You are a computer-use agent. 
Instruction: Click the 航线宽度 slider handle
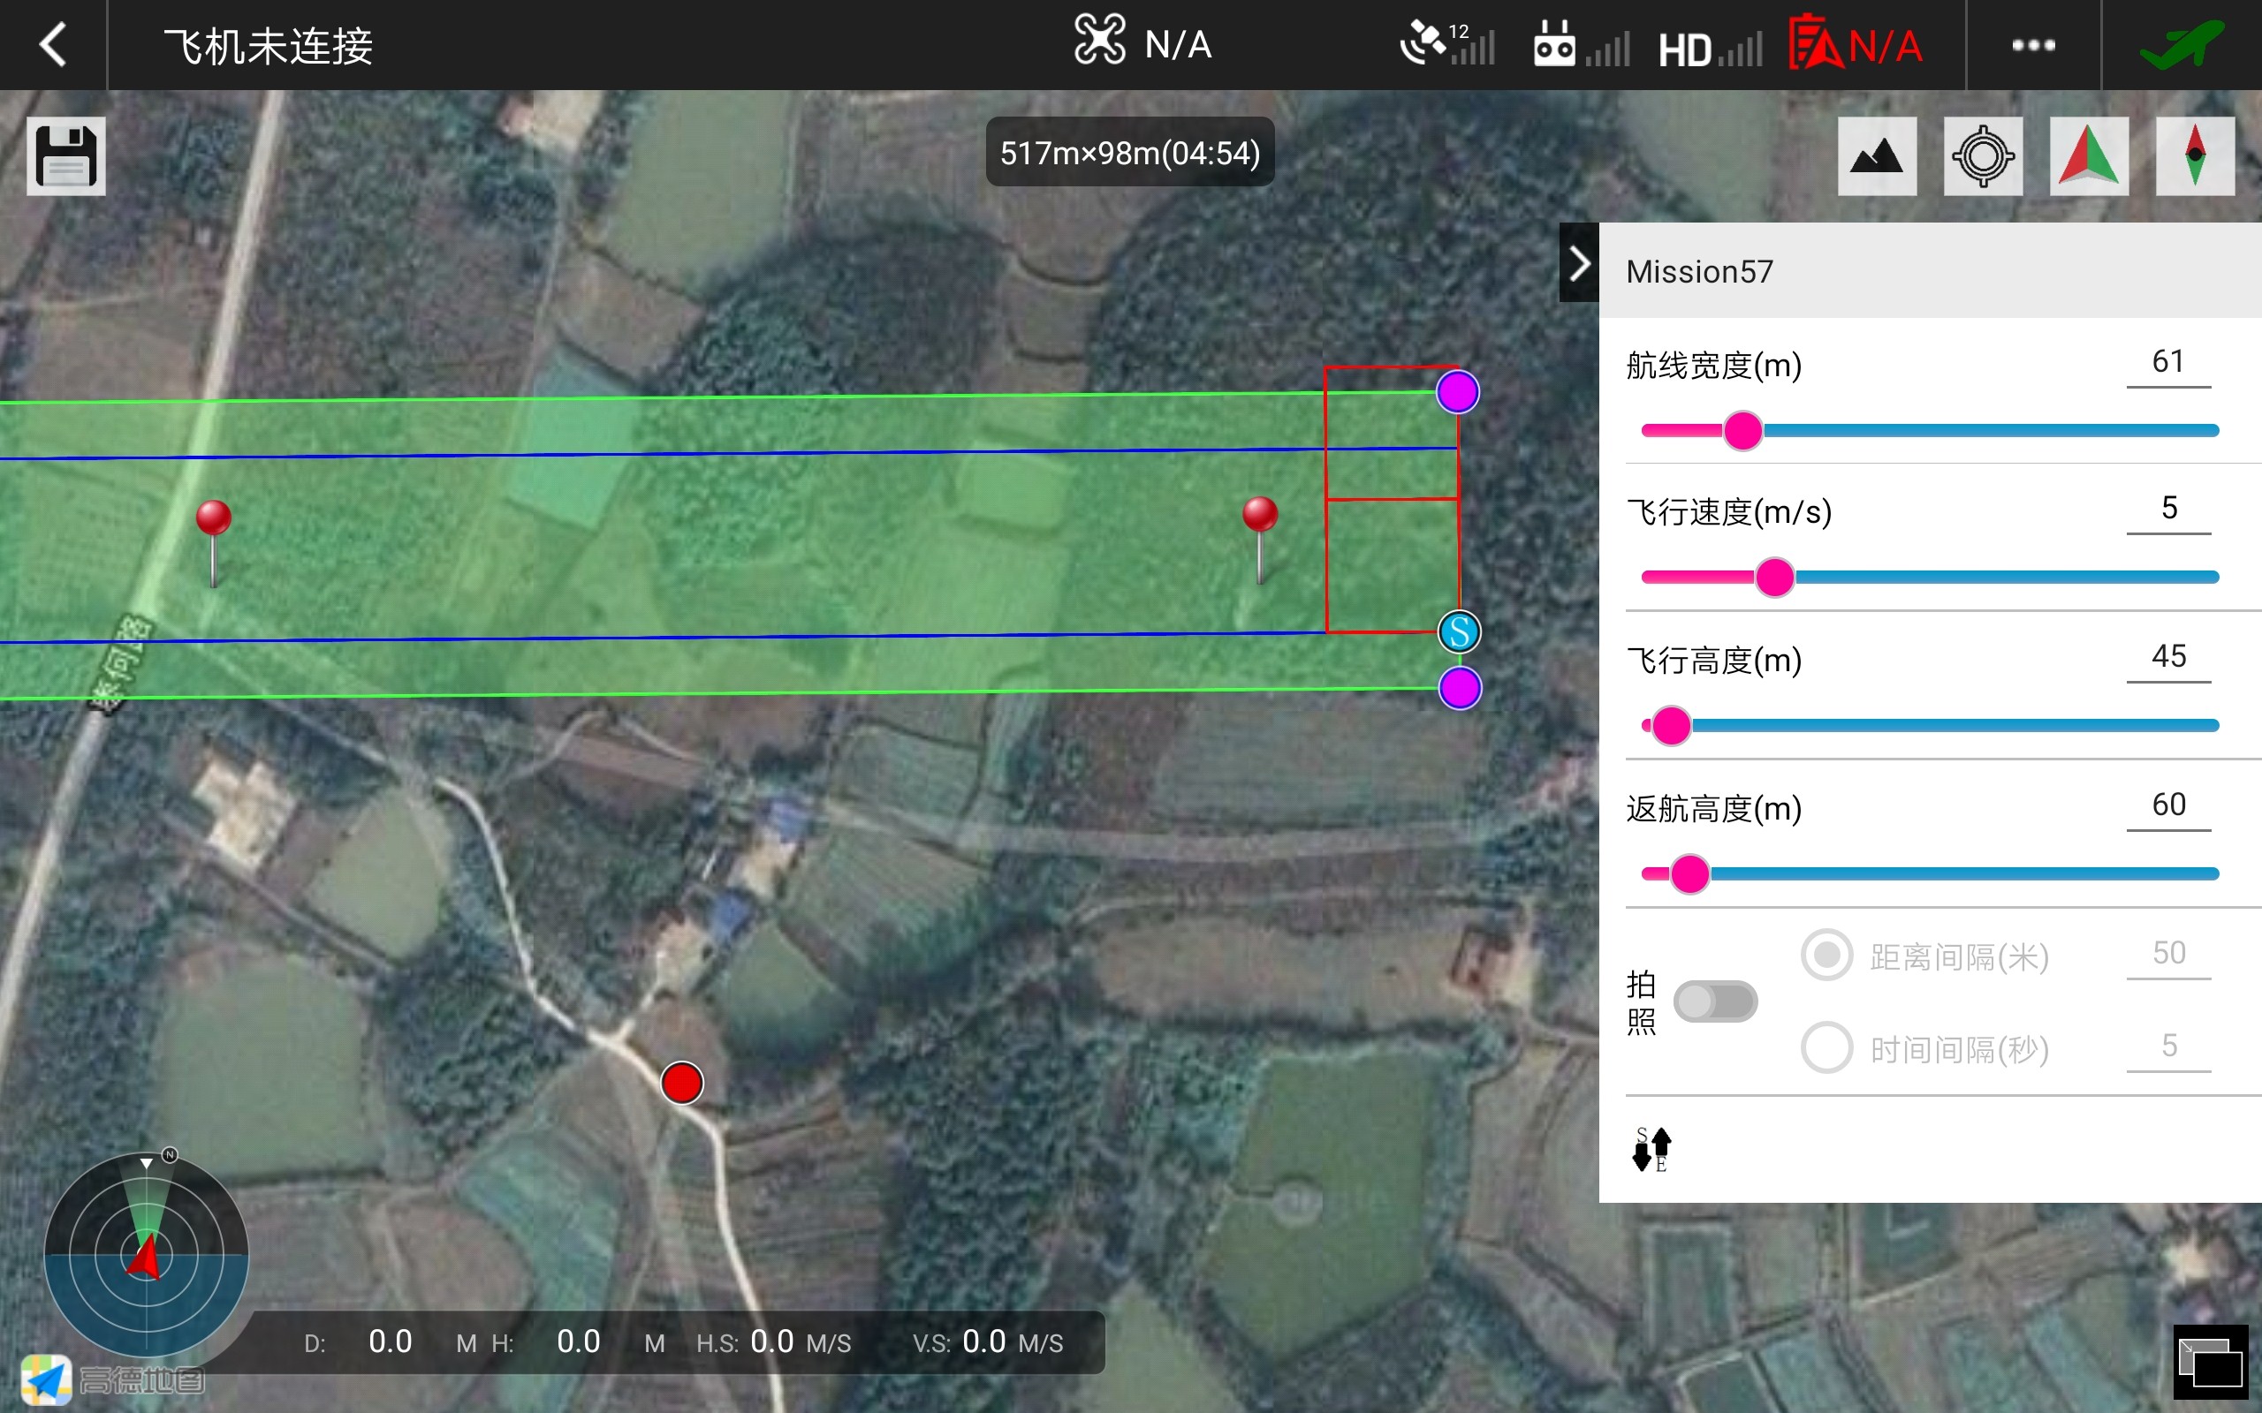[x=1742, y=431]
